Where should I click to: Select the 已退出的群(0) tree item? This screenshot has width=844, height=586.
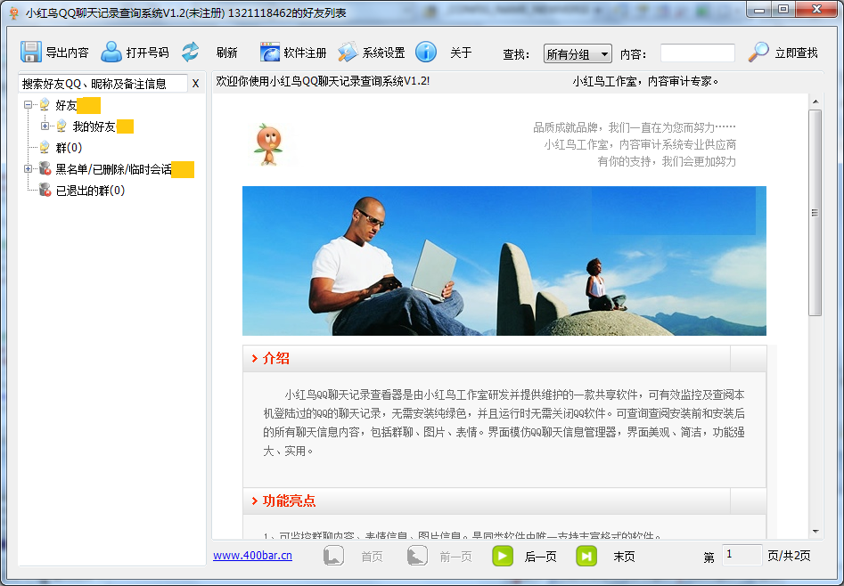click(x=90, y=191)
